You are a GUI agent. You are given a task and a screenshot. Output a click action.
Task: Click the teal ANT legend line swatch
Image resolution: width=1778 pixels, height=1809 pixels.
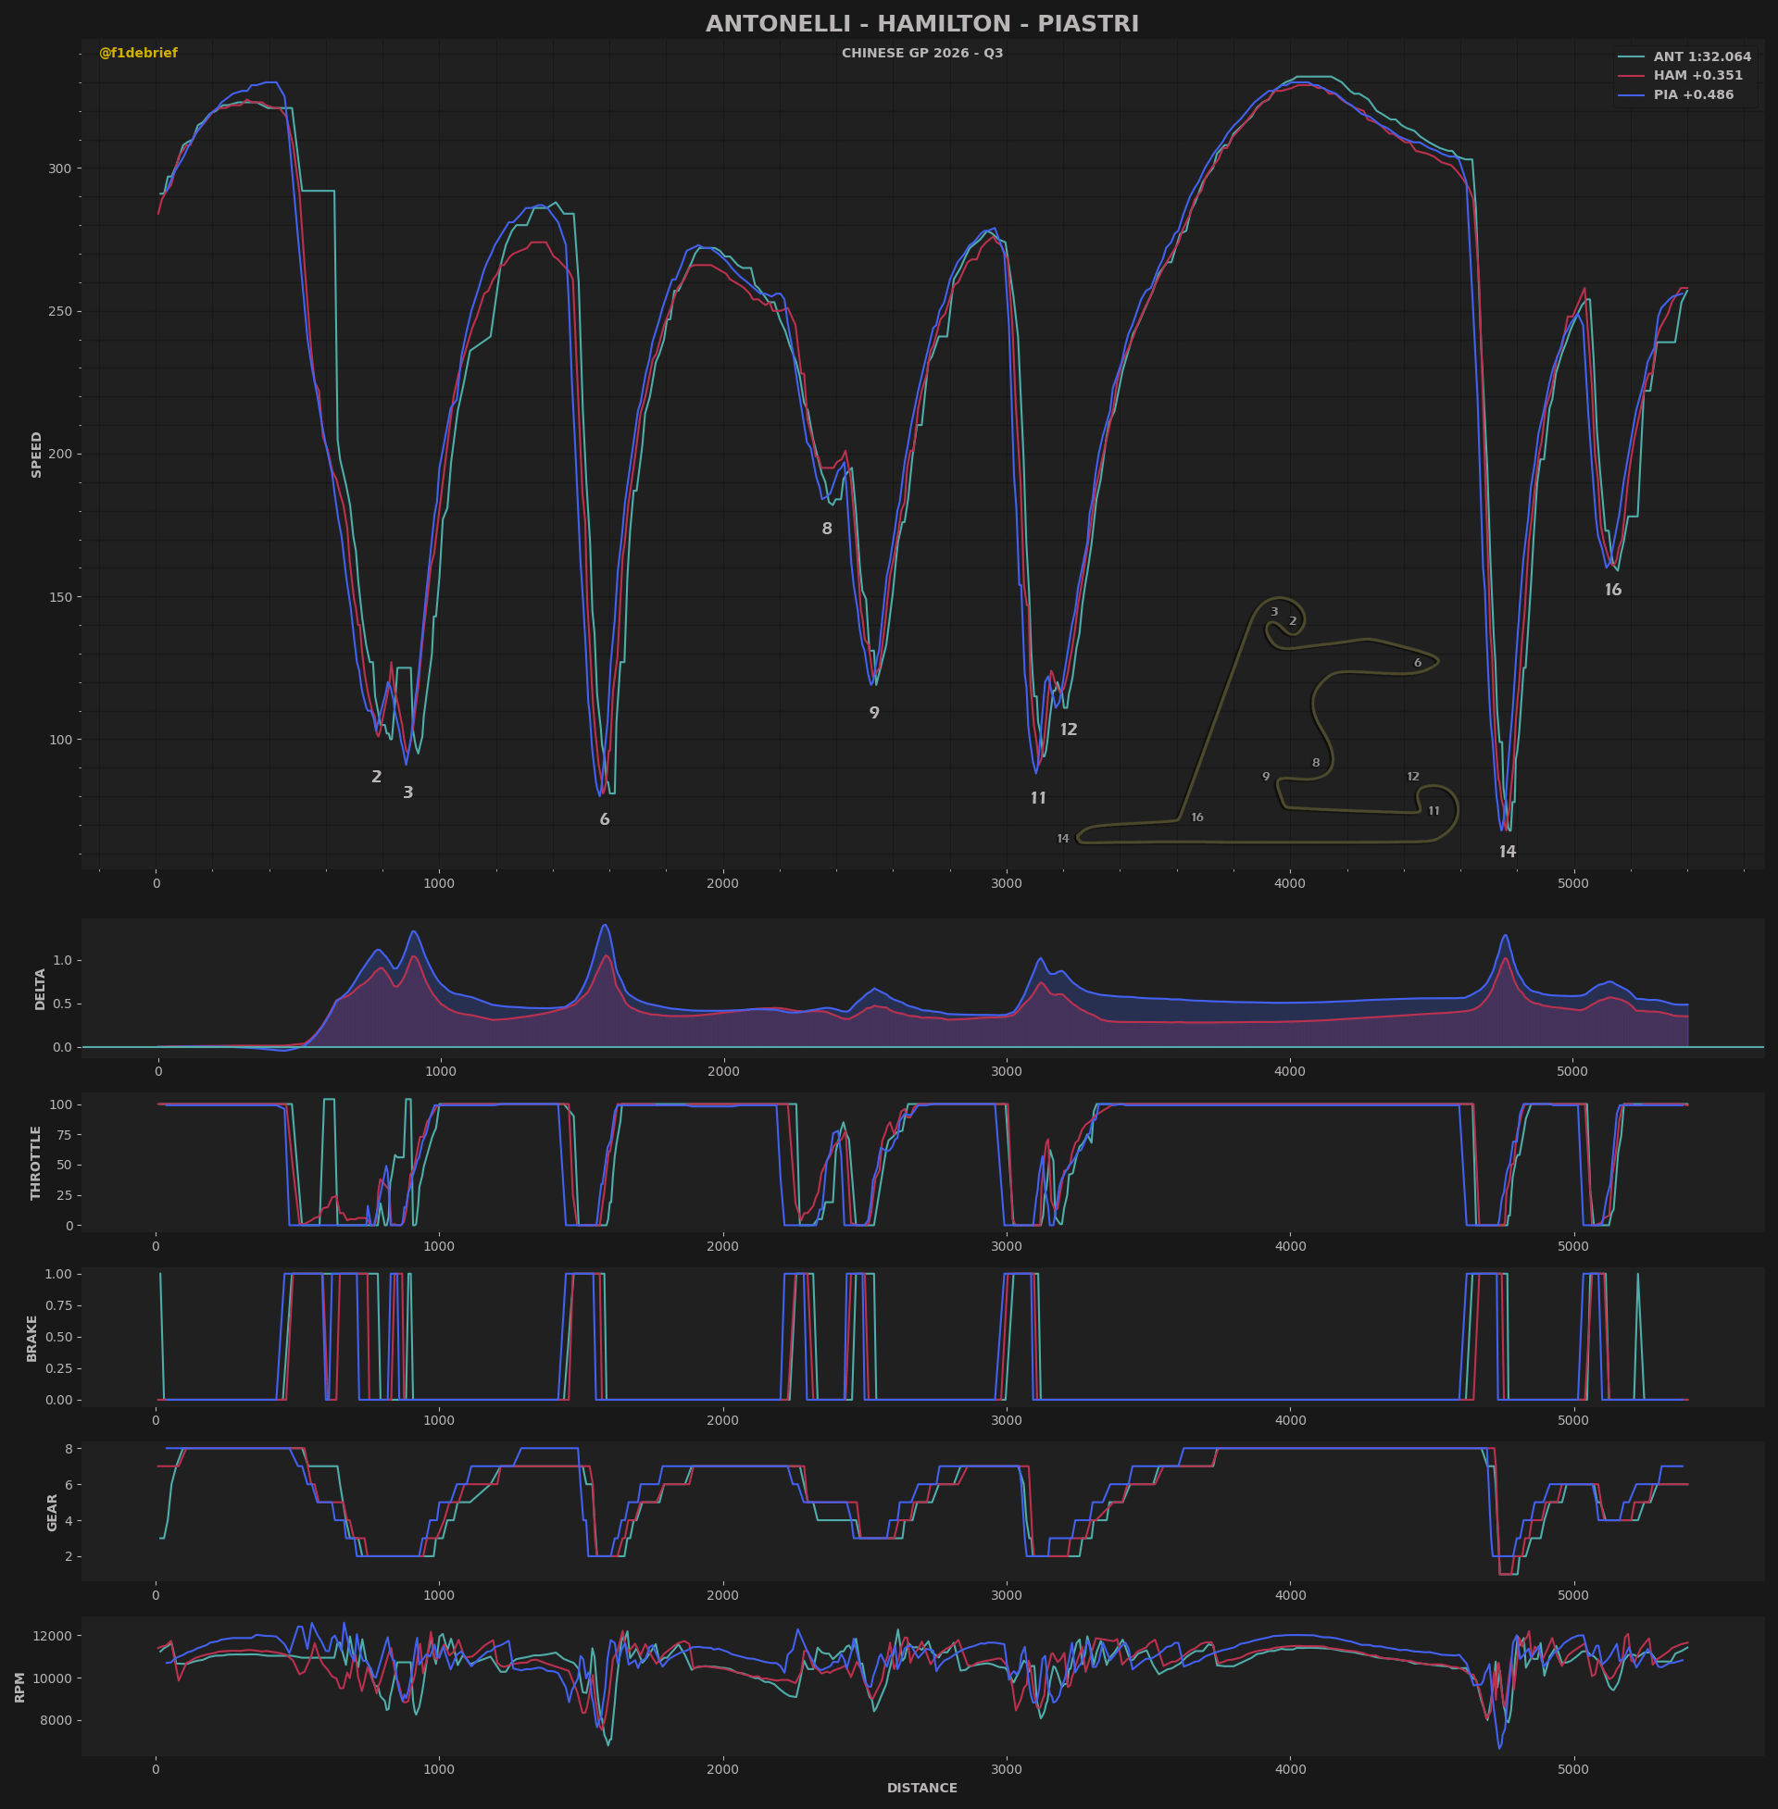1632,57
